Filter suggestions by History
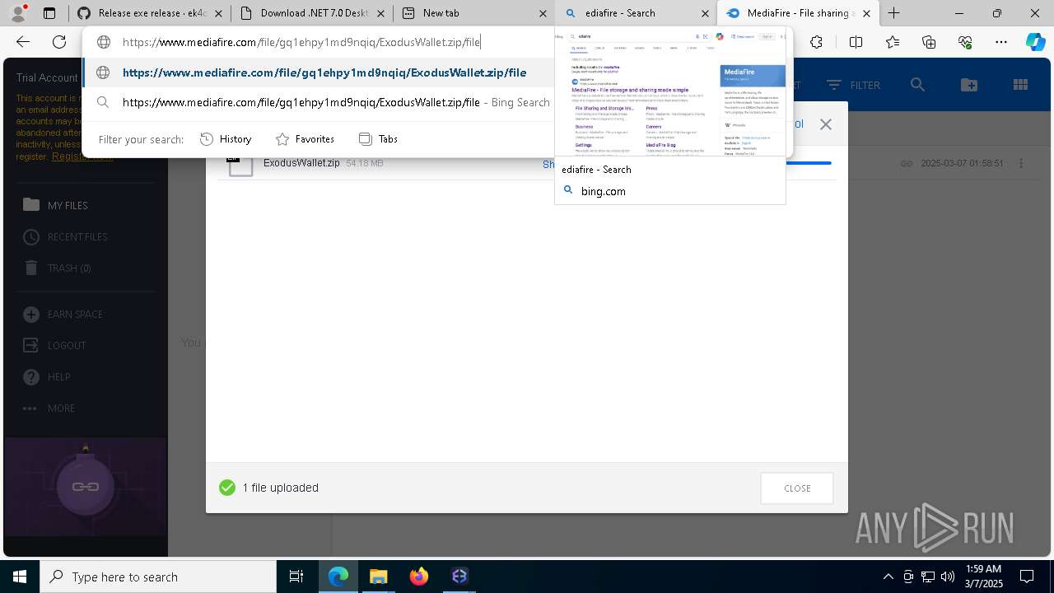The height and width of the screenshot is (593, 1054). point(226,139)
